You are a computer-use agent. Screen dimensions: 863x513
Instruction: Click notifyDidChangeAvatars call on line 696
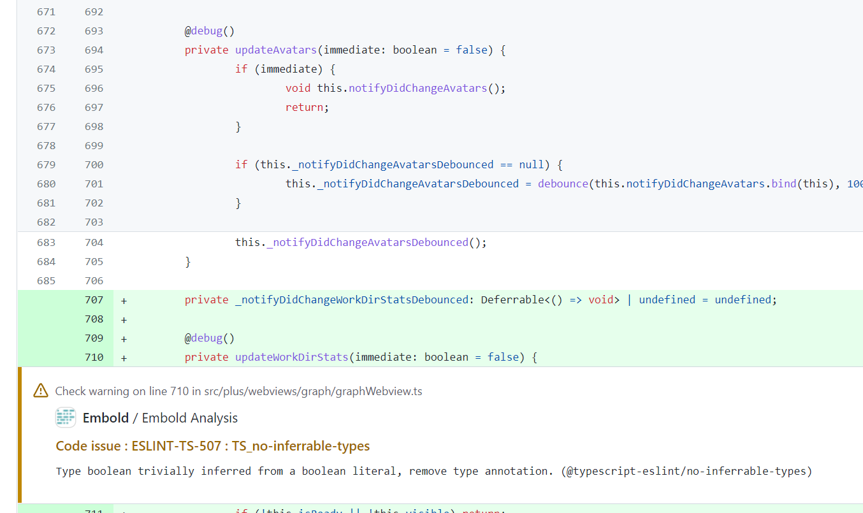417,88
